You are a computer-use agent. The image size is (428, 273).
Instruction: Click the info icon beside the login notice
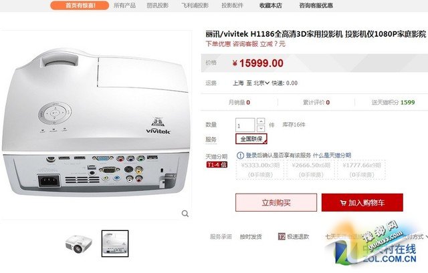click(240, 156)
